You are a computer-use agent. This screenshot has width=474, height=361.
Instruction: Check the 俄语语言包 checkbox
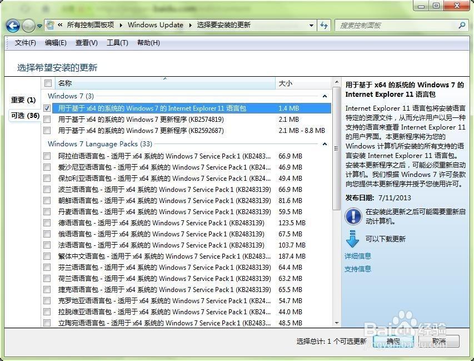click(47, 234)
